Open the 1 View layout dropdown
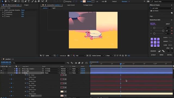Viewport: 174px width, 98px height. pos(109,56)
